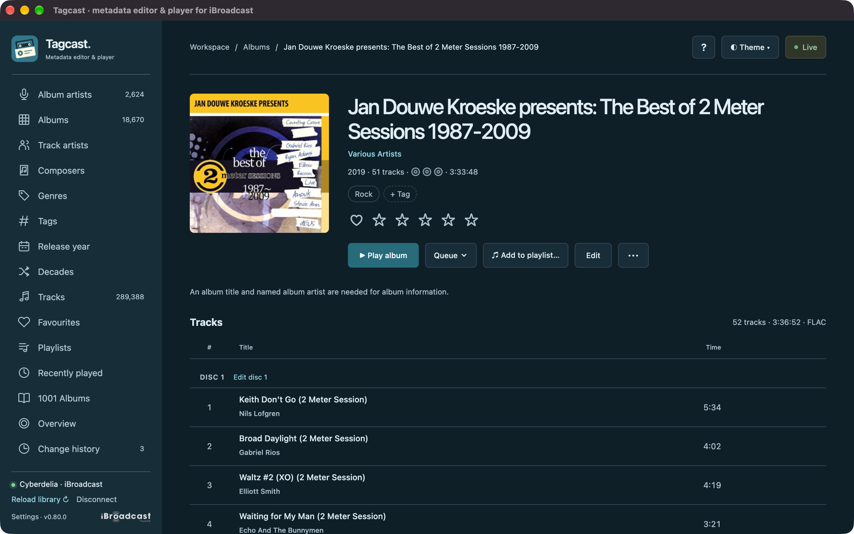Click the Tags hash icon
The height and width of the screenshot is (534, 854).
24,221
